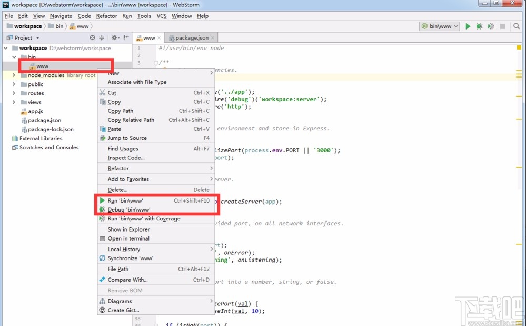Open the bin\www run configuration dropdown
526x326 pixels.
(439, 26)
